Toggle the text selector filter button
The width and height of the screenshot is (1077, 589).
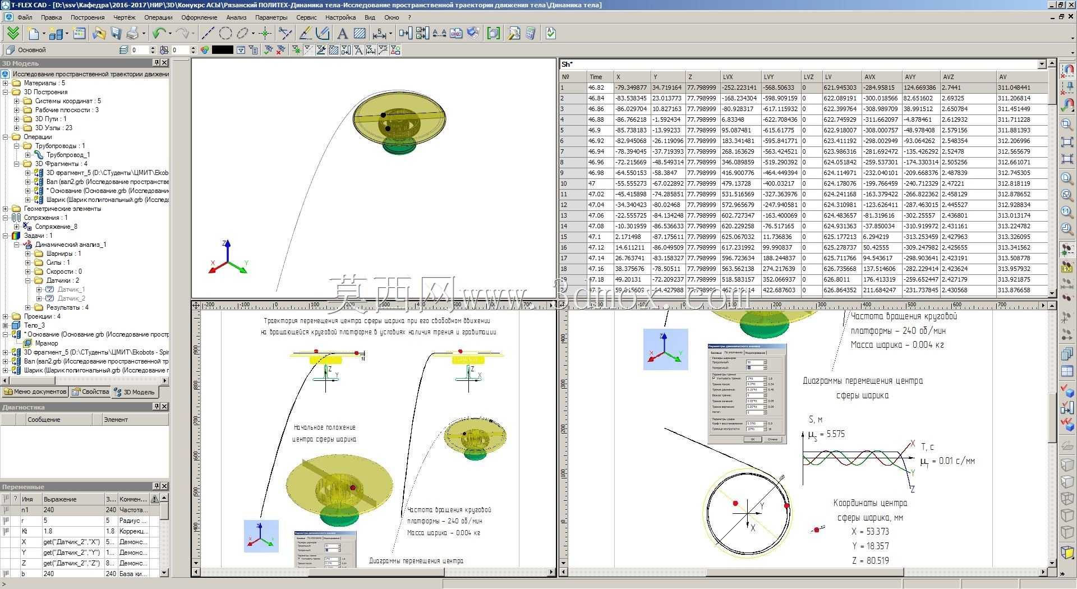point(358,50)
